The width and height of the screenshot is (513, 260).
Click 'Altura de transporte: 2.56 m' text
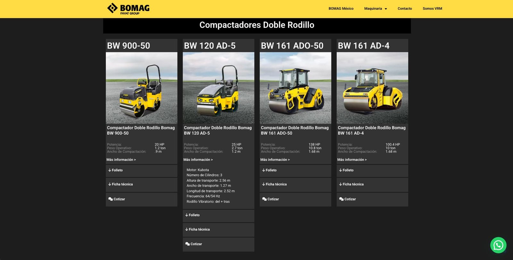coord(208,180)
